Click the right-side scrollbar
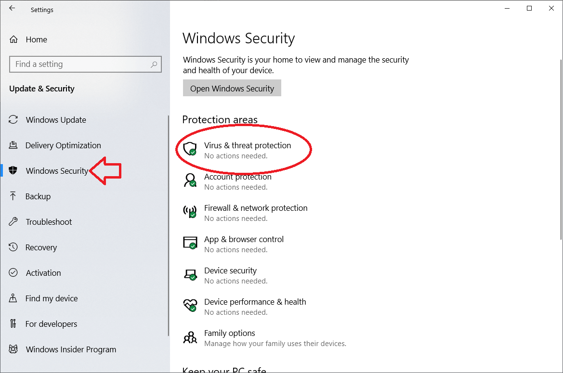The width and height of the screenshot is (563, 373). coord(560,144)
